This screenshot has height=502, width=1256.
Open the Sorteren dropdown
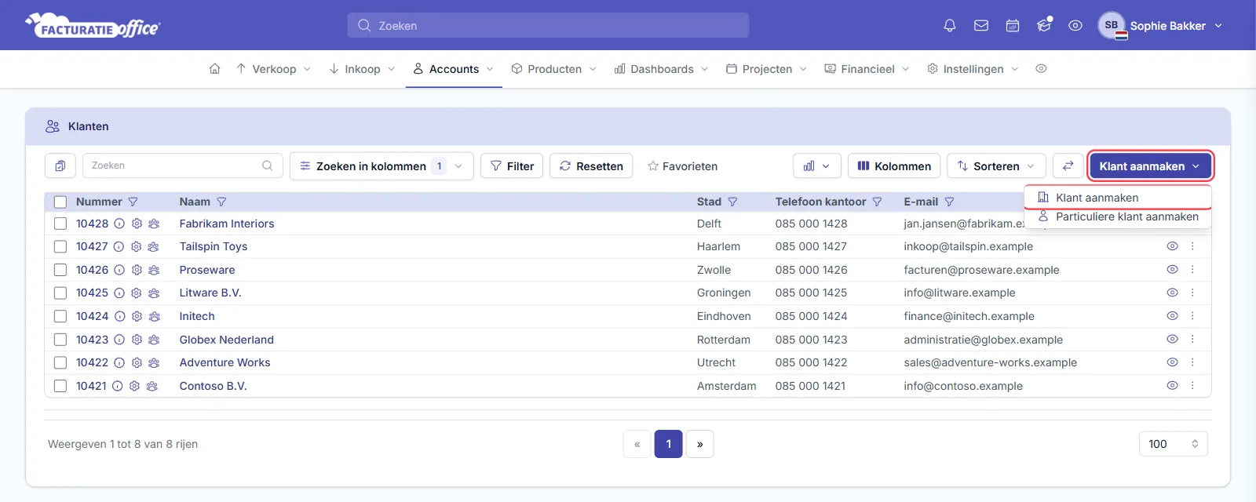[996, 166]
